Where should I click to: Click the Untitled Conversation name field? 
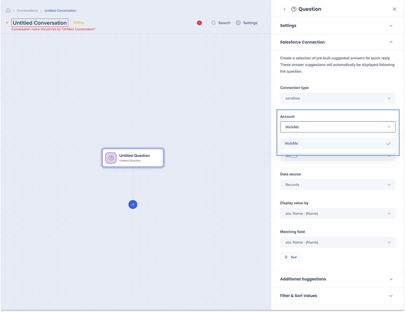pyautogui.click(x=40, y=23)
